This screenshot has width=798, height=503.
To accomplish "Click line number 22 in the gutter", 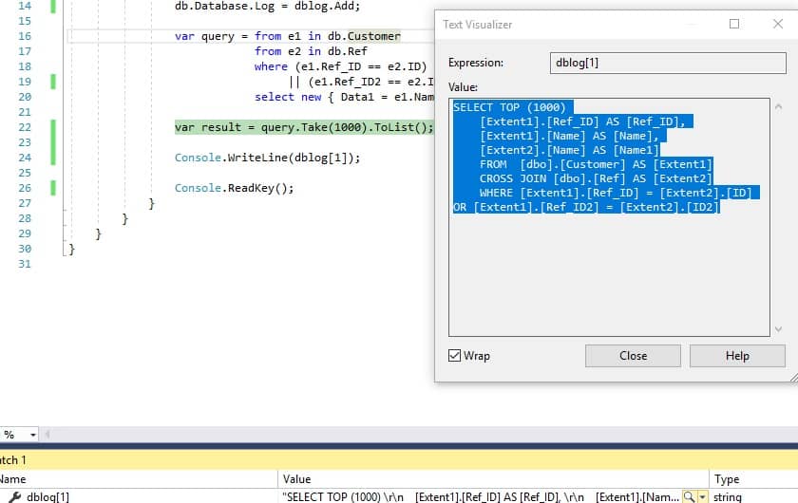I will pyautogui.click(x=25, y=127).
